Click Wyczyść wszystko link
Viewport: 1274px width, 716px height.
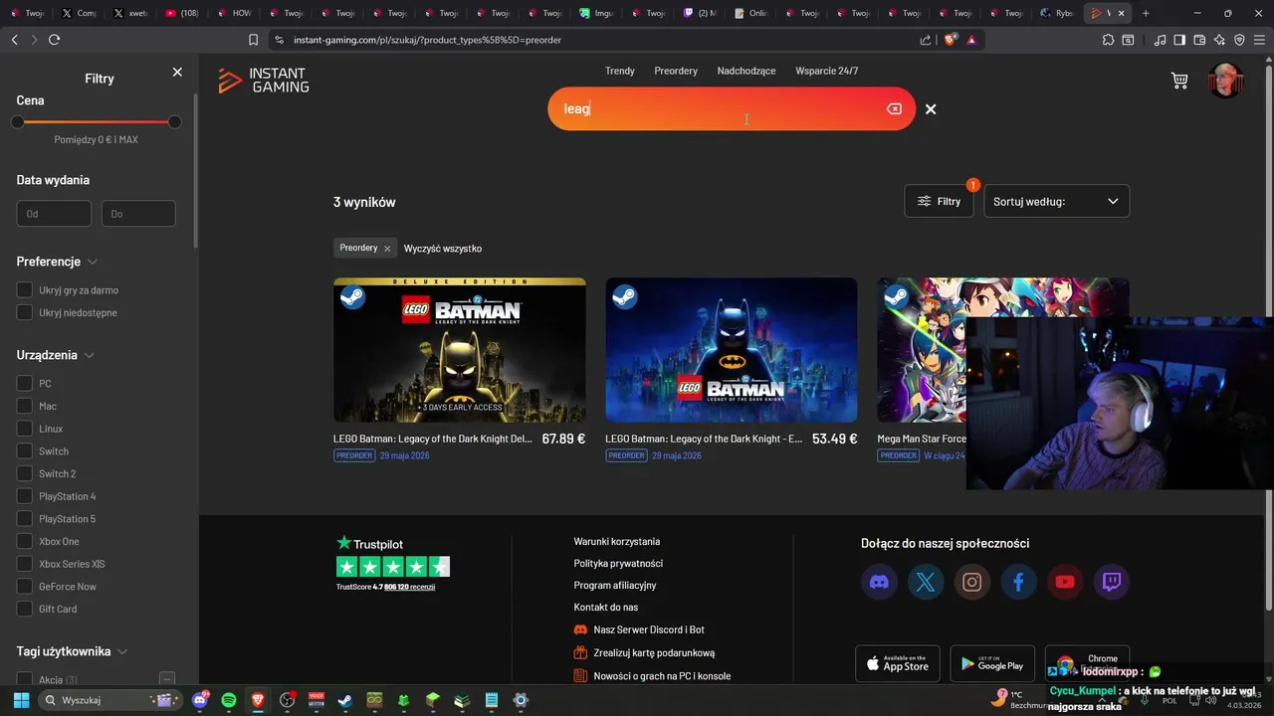pyautogui.click(x=442, y=249)
